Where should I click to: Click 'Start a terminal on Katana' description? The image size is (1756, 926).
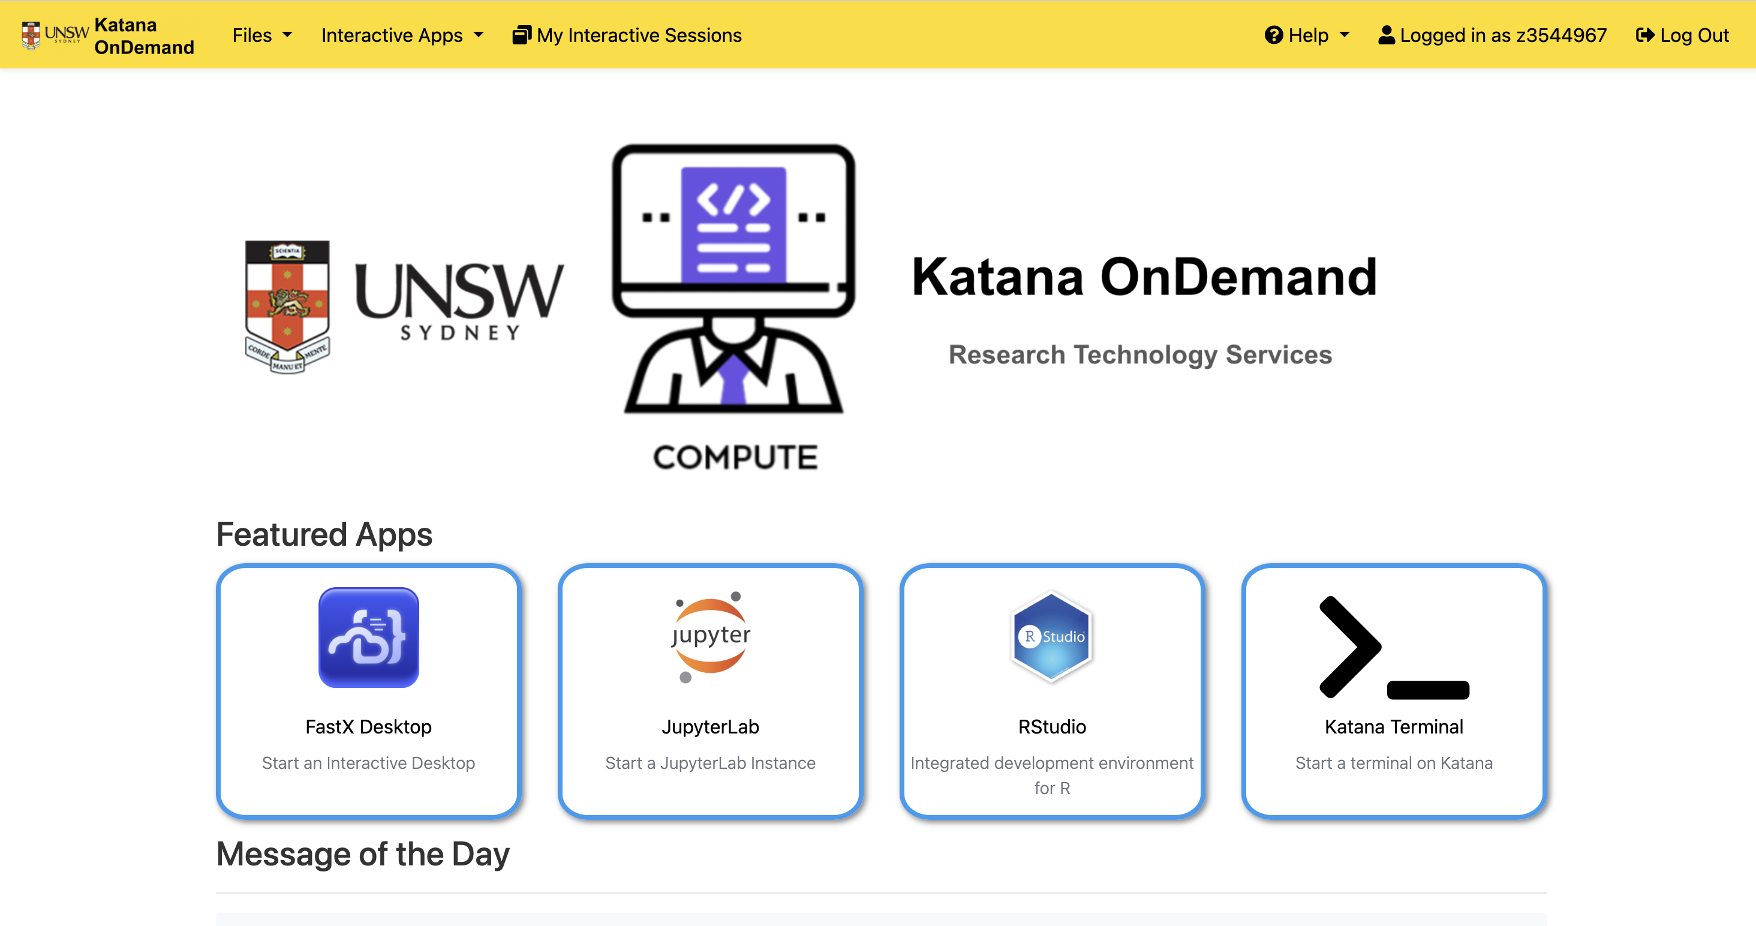pyautogui.click(x=1394, y=763)
